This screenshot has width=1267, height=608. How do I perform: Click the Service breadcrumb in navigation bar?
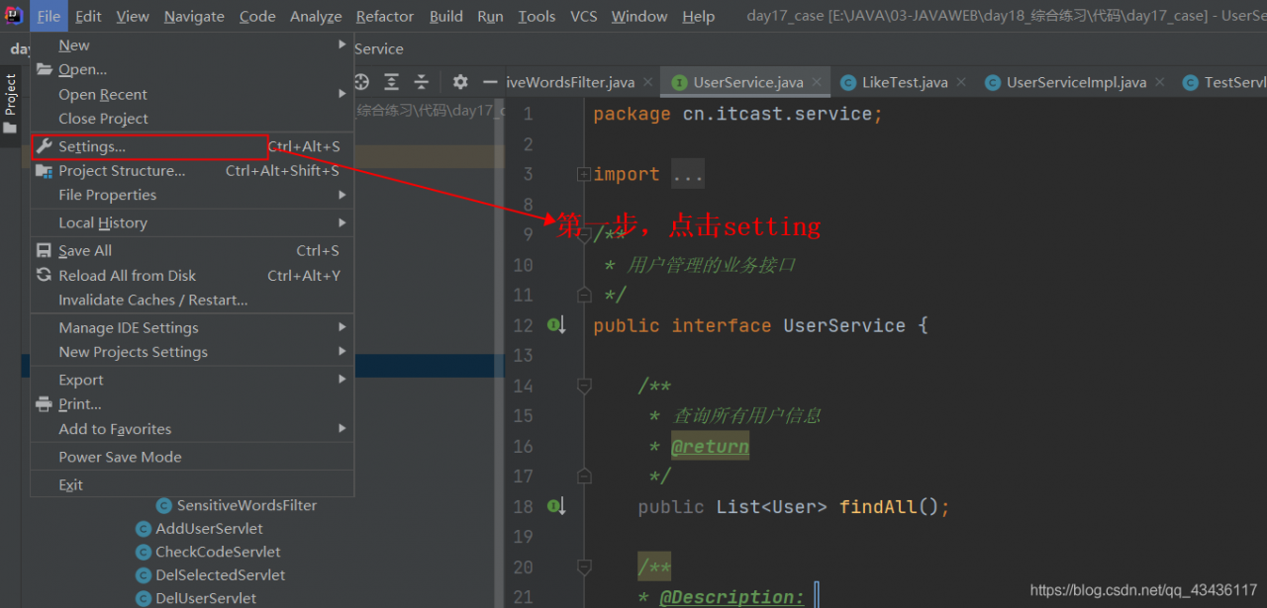[379, 48]
